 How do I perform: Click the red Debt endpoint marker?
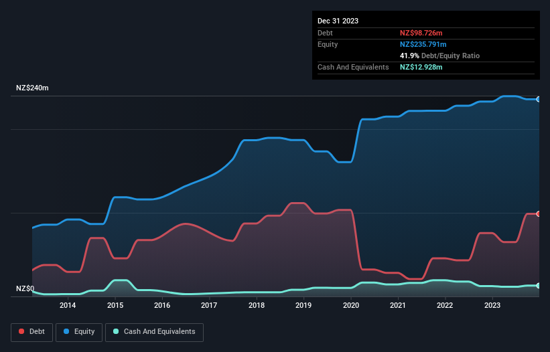[x=539, y=214]
